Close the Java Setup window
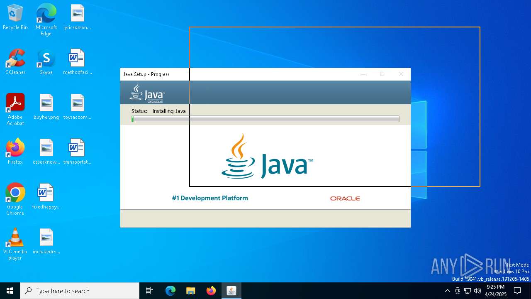The width and height of the screenshot is (531, 299). point(401,74)
